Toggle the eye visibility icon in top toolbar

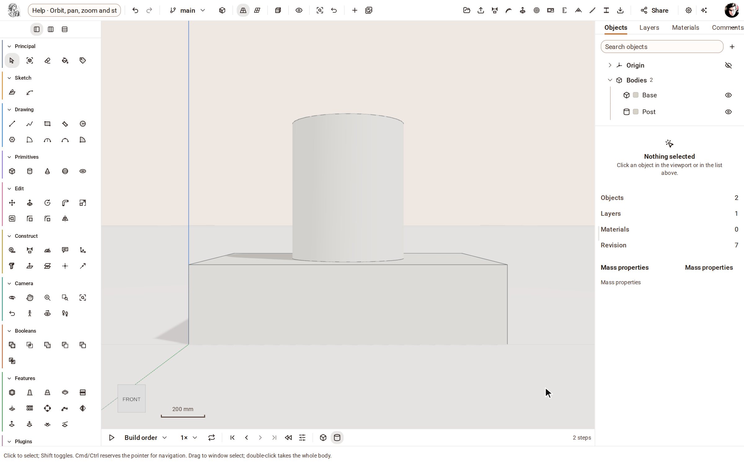pyautogui.click(x=299, y=10)
